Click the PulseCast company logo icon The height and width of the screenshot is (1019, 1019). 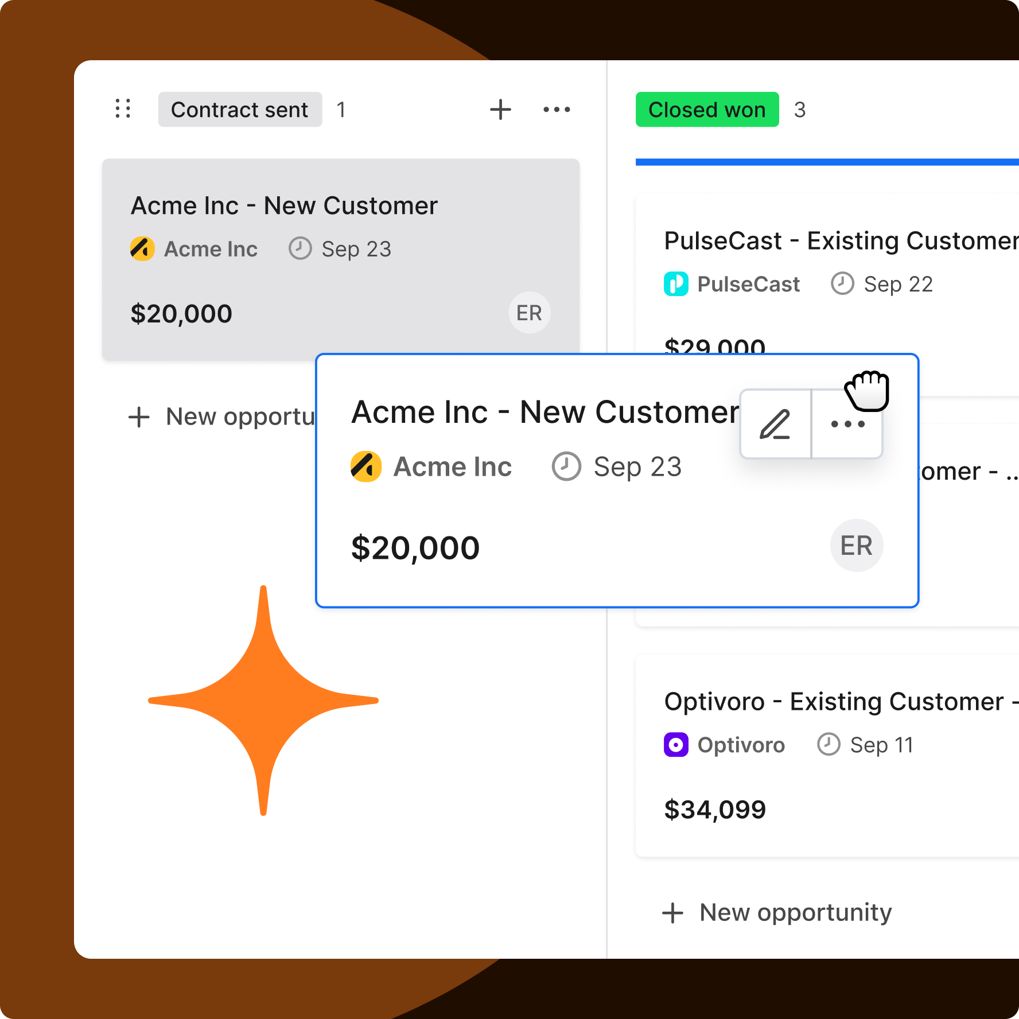676,284
